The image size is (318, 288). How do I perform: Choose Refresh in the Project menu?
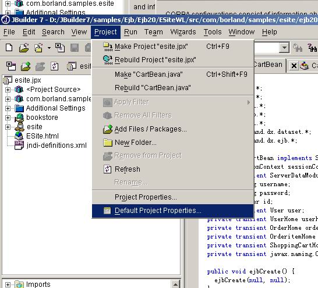[172, 169]
